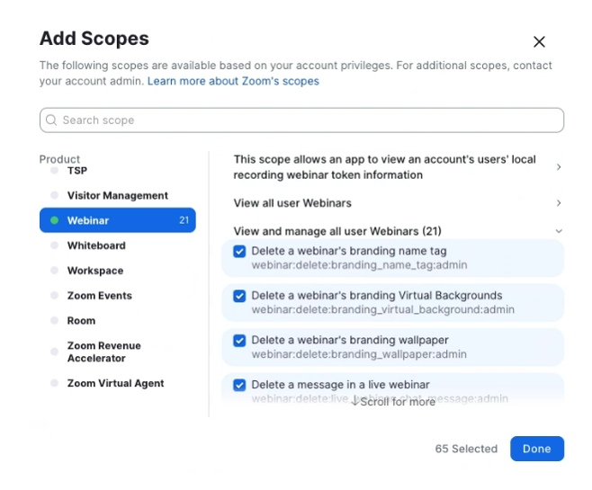Click the Product heading label
Viewport: 592px width, 490px height.
[59, 159]
